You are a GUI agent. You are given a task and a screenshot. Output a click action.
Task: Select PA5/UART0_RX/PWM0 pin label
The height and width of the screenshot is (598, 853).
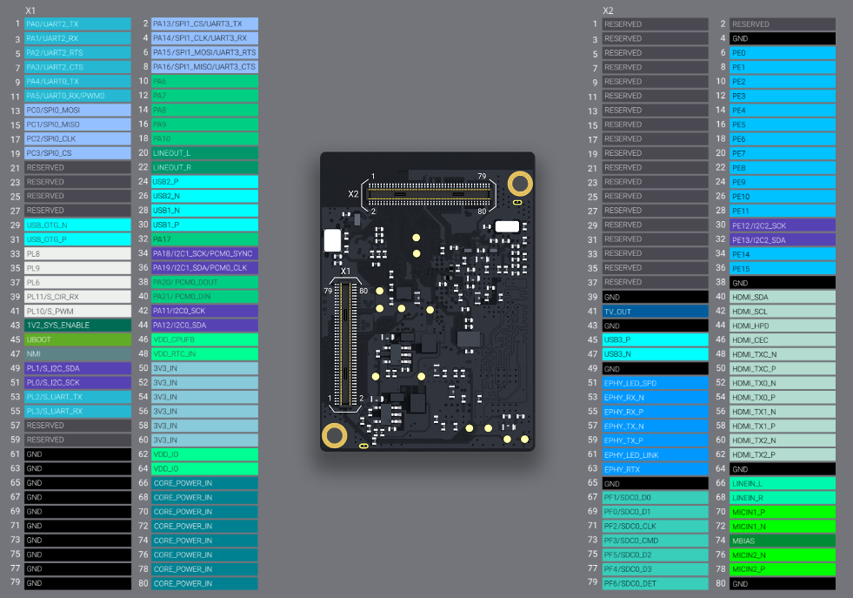(77, 96)
